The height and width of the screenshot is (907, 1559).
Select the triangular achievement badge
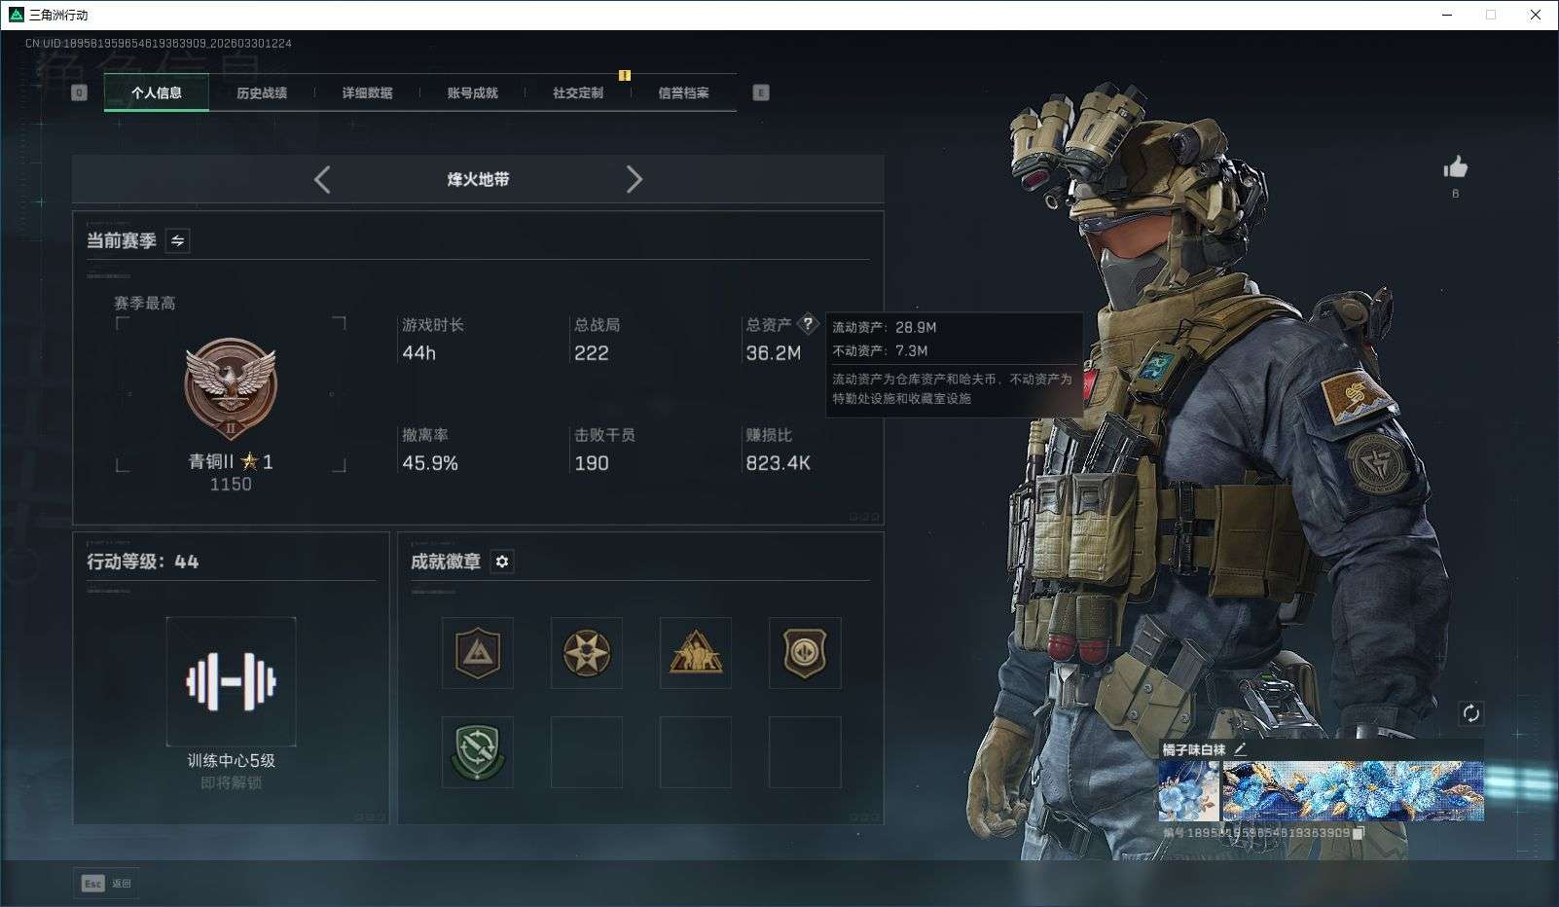[695, 653]
